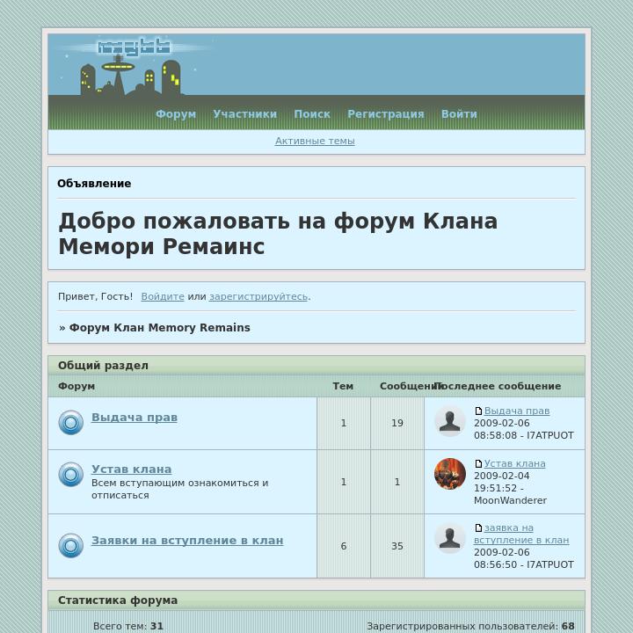Click timestamp 2009-02-04 19:51:52 - MoonWanderer
Screen dimensions: 633x633
coord(510,488)
